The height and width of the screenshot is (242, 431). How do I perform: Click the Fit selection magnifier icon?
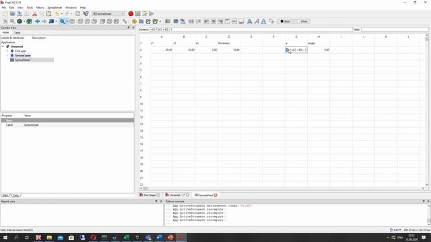[x=12, y=22]
